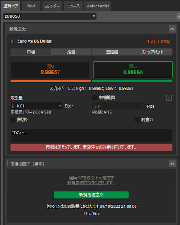This screenshot has height=225, width=180.
Task: Enable the 市場範囲 checkbox
Action: [x=95, y=98]
